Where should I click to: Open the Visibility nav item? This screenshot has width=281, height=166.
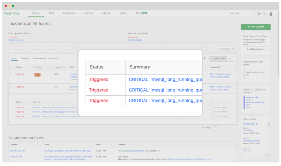tap(123, 13)
